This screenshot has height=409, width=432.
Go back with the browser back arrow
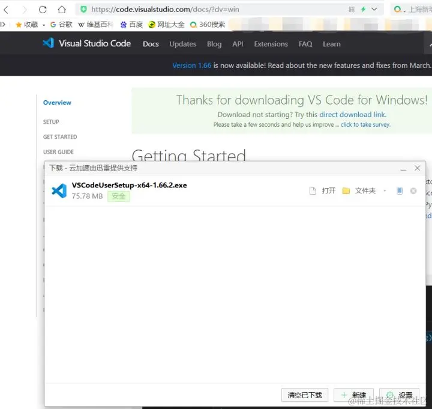(x=6, y=10)
